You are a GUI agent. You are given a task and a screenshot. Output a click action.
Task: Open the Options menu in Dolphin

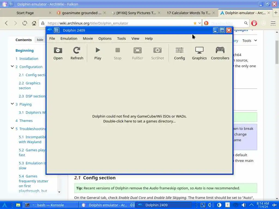[x=105, y=39]
